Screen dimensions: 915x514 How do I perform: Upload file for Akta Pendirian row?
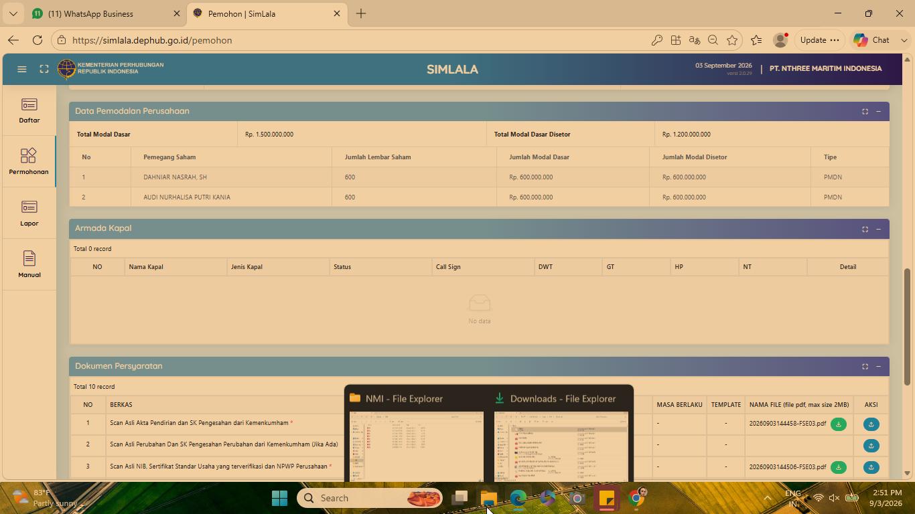click(871, 424)
